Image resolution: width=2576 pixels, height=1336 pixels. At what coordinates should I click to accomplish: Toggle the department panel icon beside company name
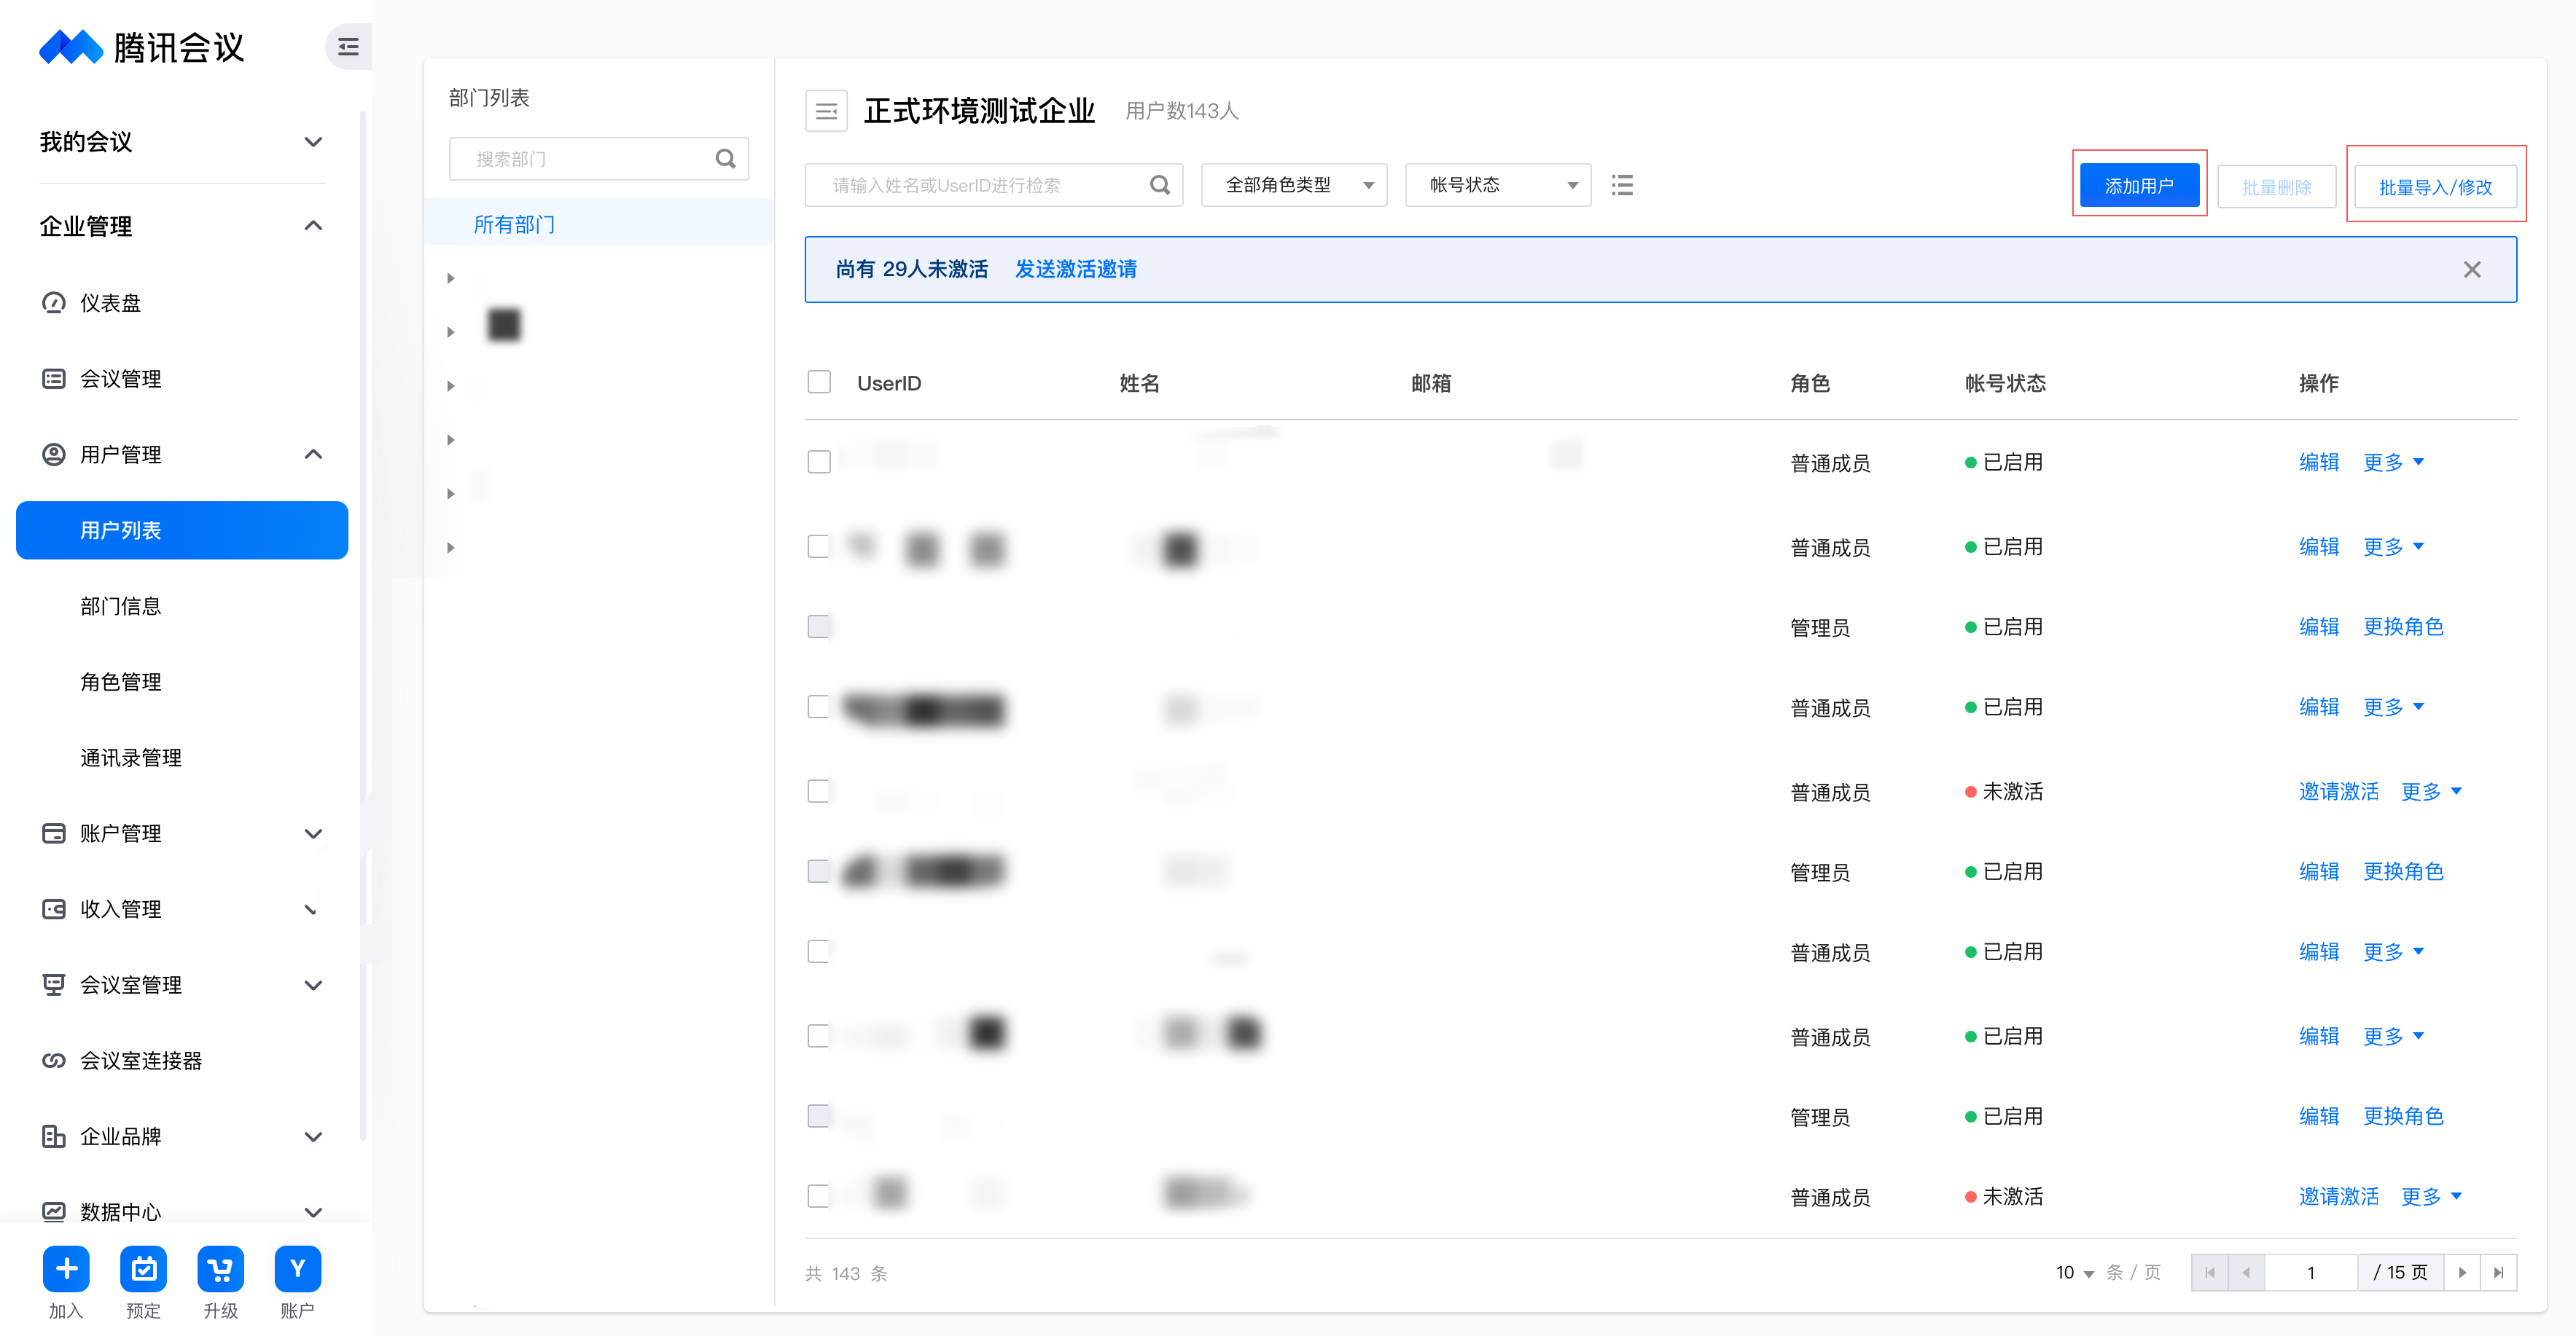pyautogui.click(x=826, y=111)
